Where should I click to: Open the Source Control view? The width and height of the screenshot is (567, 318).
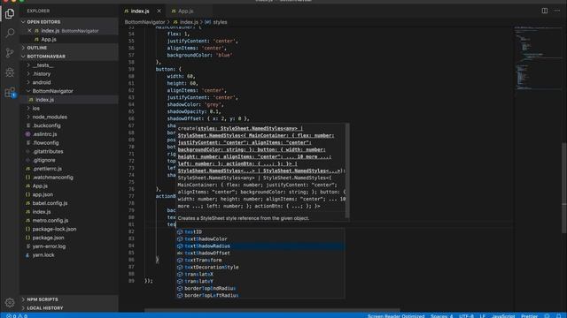coord(10,53)
